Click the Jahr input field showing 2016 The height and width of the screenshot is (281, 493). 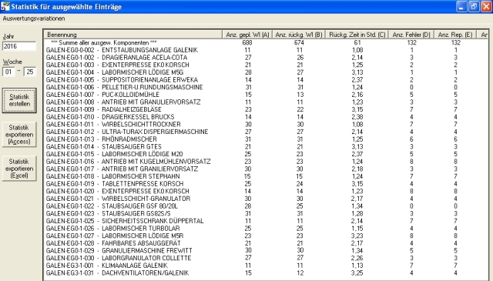pyautogui.click(x=19, y=46)
